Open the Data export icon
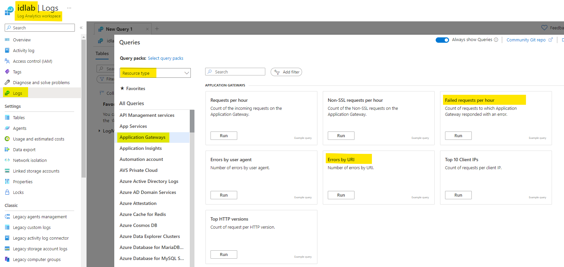The width and height of the screenshot is (564, 267). coord(7,150)
